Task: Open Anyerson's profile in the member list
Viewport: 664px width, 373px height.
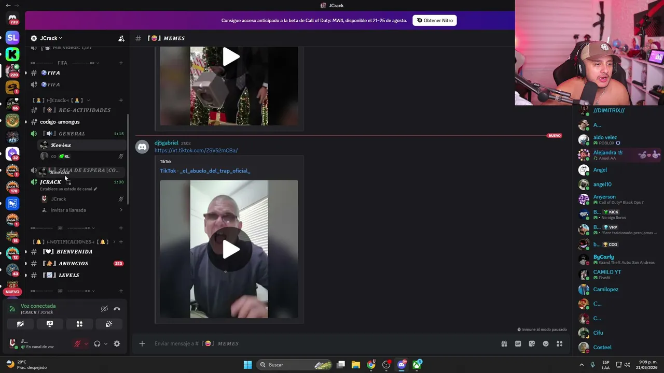Action: click(619, 199)
